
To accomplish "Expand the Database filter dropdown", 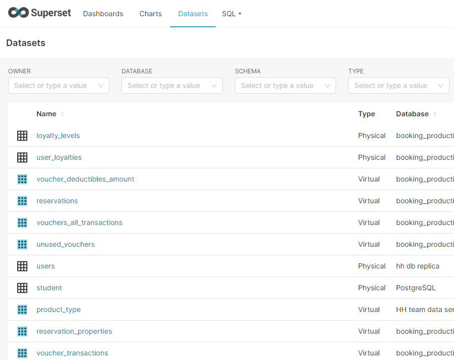I will [172, 85].
